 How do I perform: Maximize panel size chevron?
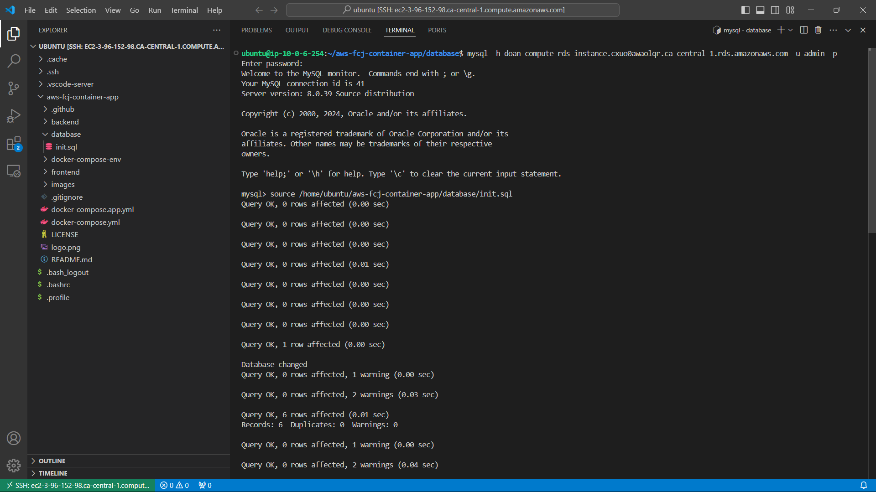pos(848,30)
